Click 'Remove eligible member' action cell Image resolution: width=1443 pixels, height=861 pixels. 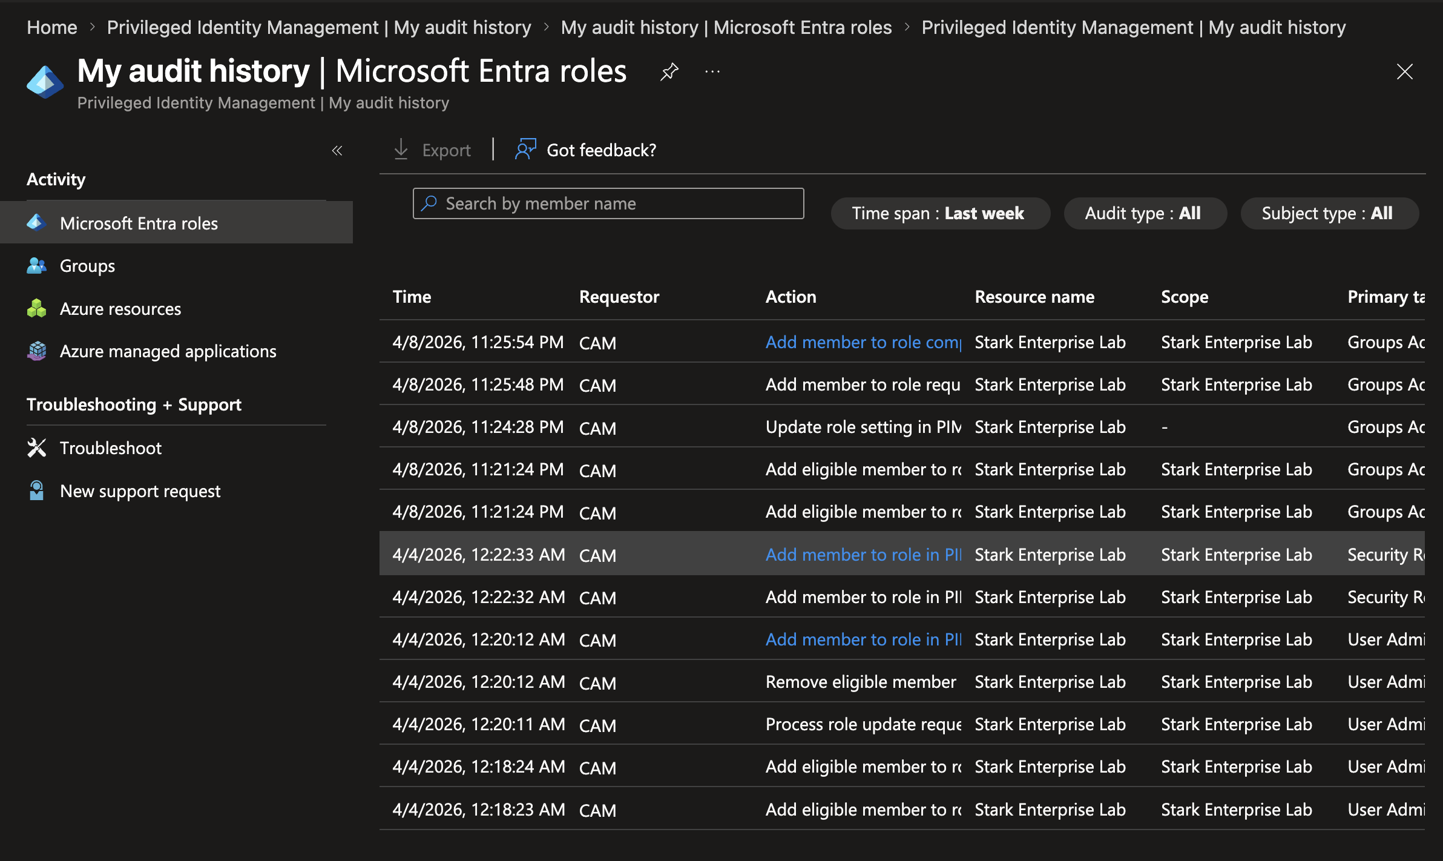point(861,682)
